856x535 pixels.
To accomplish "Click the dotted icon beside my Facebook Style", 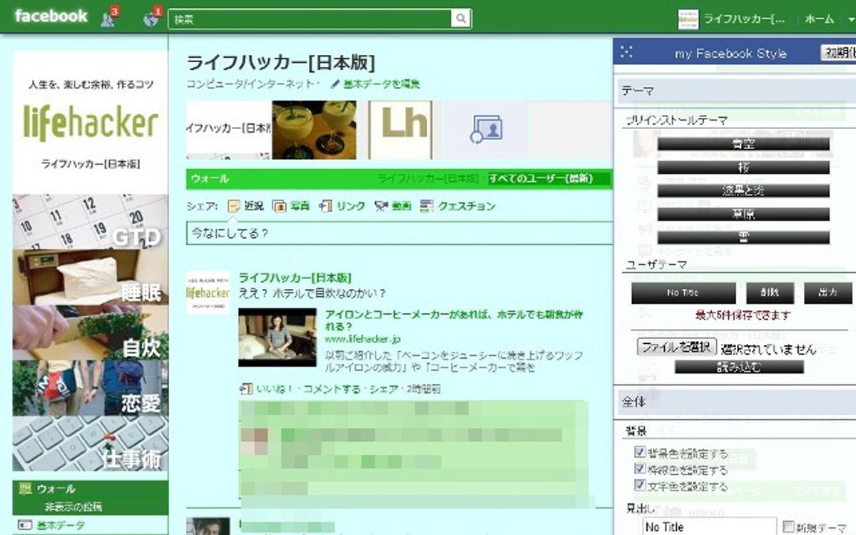I will pyautogui.click(x=627, y=52).
